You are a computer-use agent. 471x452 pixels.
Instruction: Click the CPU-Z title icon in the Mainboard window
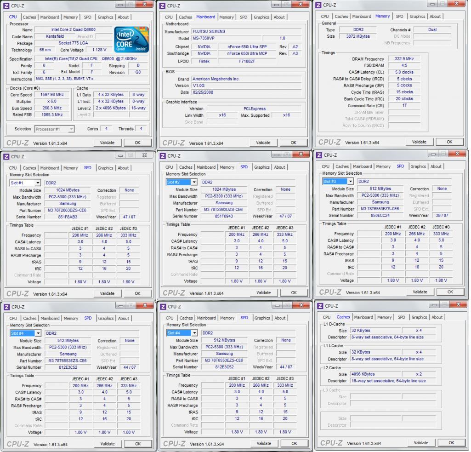pyautogui.click(x=163, y=6)
